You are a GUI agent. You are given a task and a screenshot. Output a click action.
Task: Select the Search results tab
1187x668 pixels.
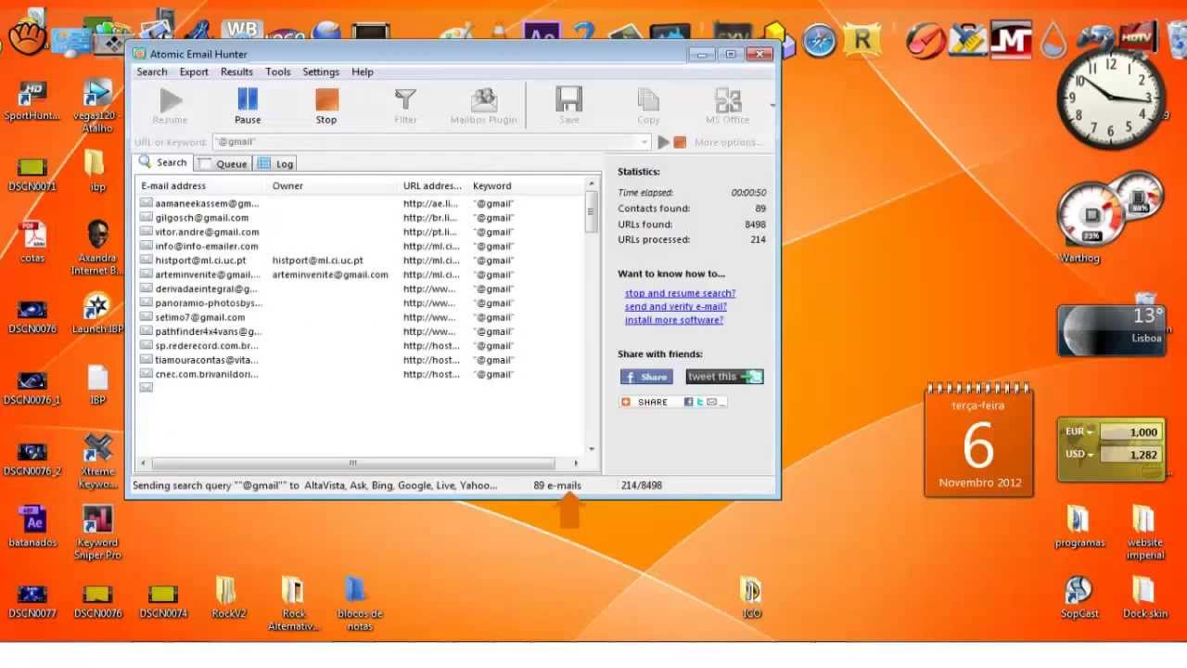click(164, 162)
